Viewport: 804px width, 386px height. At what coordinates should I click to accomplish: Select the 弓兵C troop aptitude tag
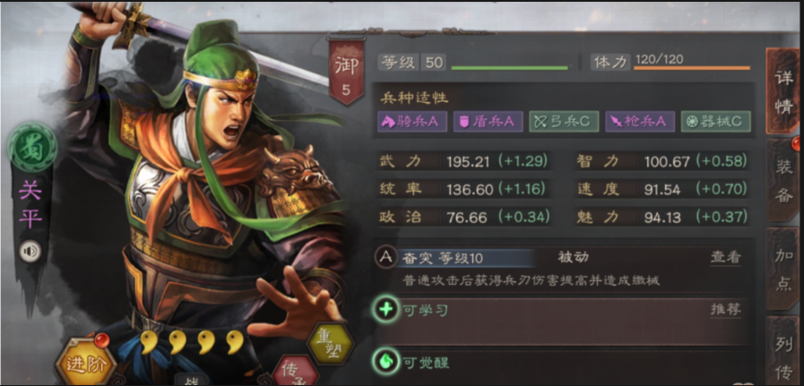[x=564, y=122]
